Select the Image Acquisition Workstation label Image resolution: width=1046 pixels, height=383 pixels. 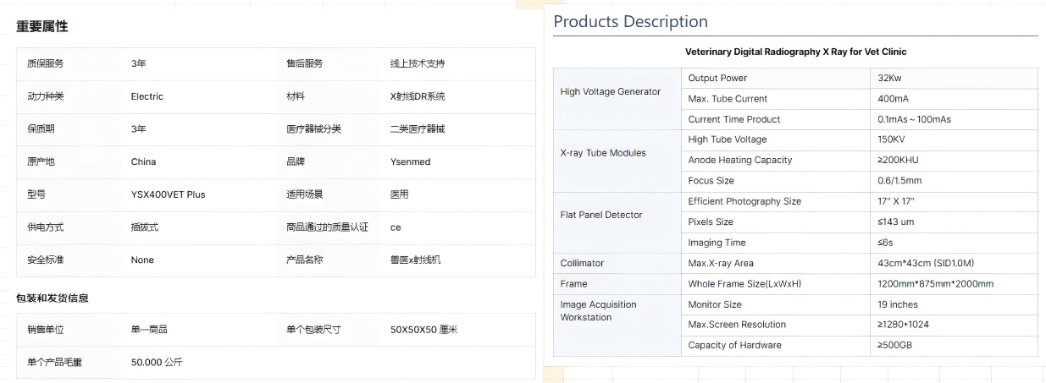coord(598,310)
